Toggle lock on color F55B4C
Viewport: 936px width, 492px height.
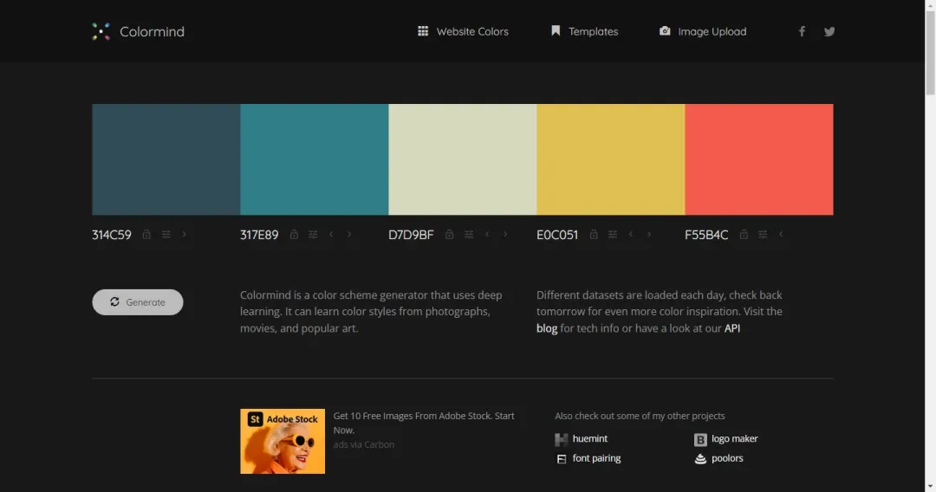click(x=744, y=235)
